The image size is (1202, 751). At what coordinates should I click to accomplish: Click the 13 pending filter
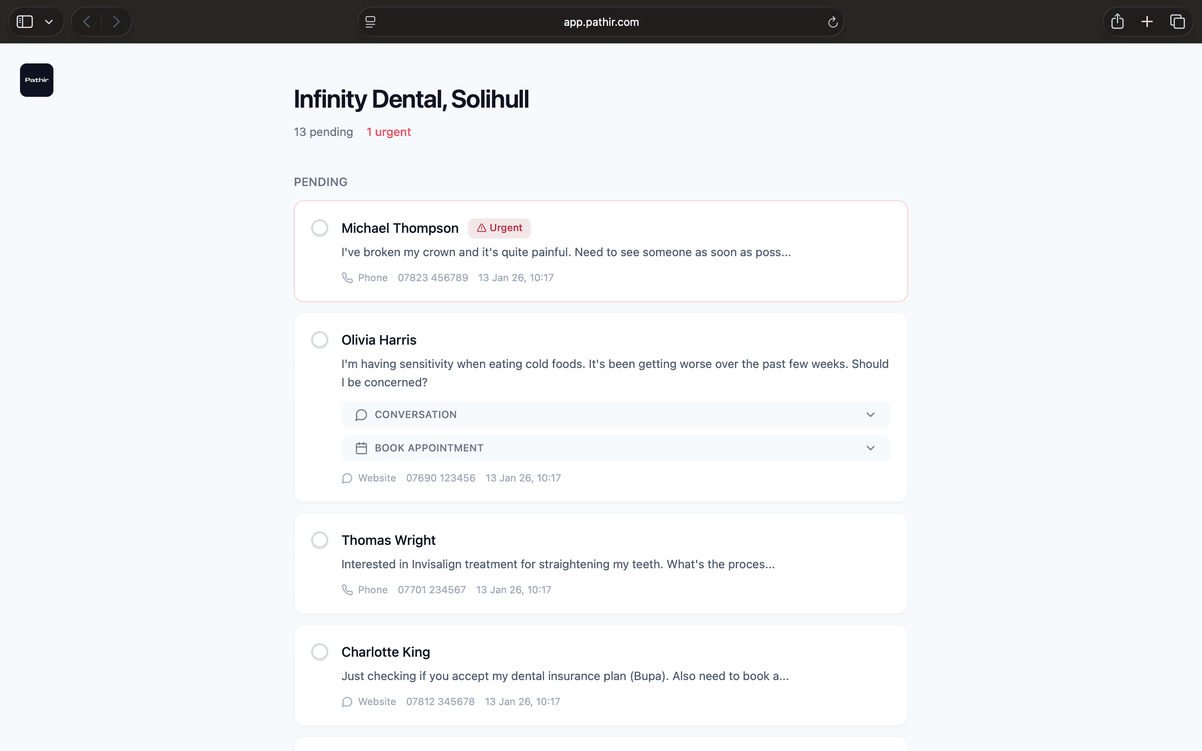tap(323, 132)
